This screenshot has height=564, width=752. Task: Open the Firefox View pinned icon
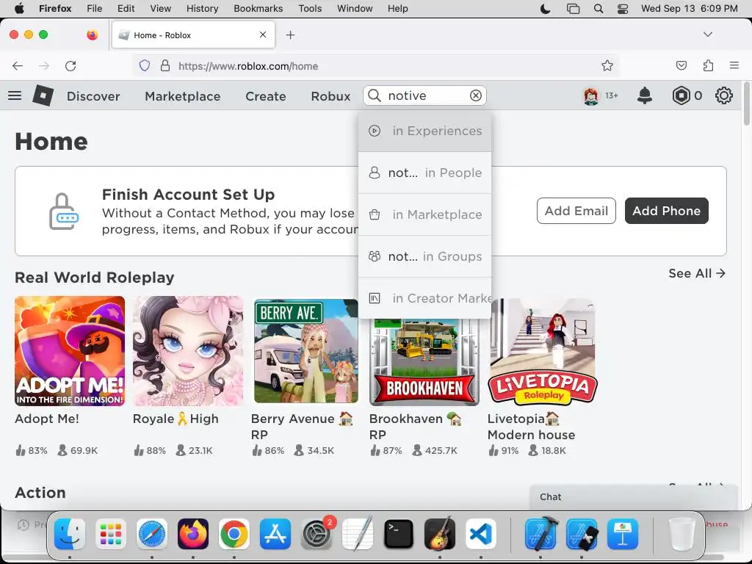click(x=92, y=35)
